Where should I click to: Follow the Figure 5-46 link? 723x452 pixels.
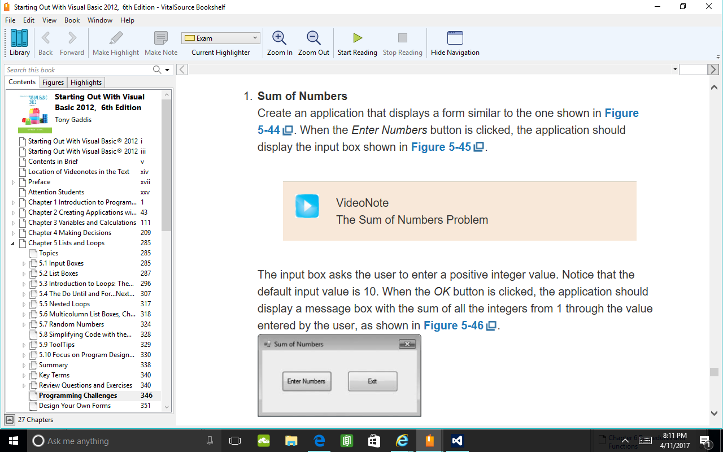click(460, 325)
